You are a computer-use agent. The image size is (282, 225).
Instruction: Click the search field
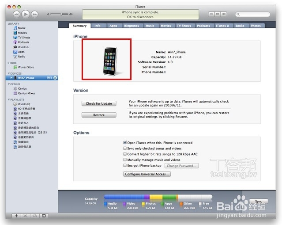tap(252, 14)
